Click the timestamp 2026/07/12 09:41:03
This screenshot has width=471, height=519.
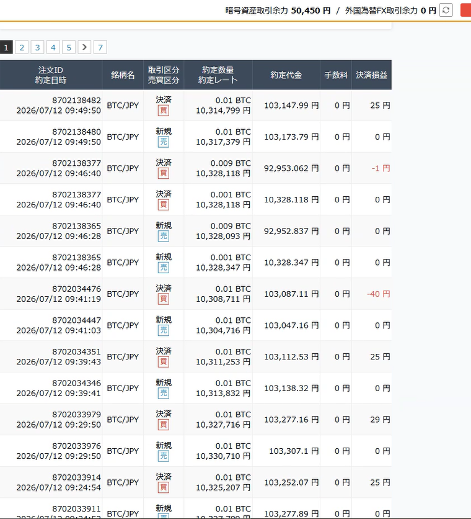58,330
